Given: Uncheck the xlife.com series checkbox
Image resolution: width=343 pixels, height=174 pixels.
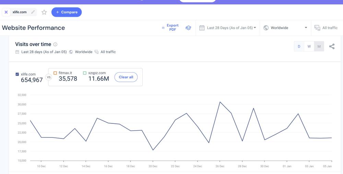Looking at the screenshot, I should click(x=17, y=74).
